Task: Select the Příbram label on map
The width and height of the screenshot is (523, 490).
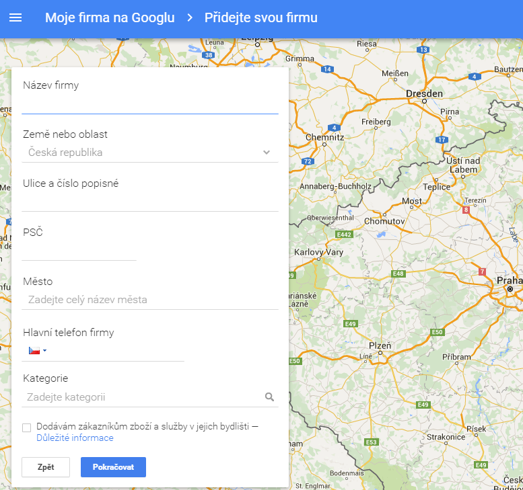Action: (x=456, y=357)
